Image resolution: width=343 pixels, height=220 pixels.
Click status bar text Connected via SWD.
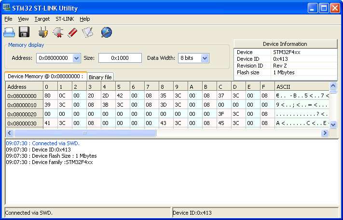[x=28, y=213]
